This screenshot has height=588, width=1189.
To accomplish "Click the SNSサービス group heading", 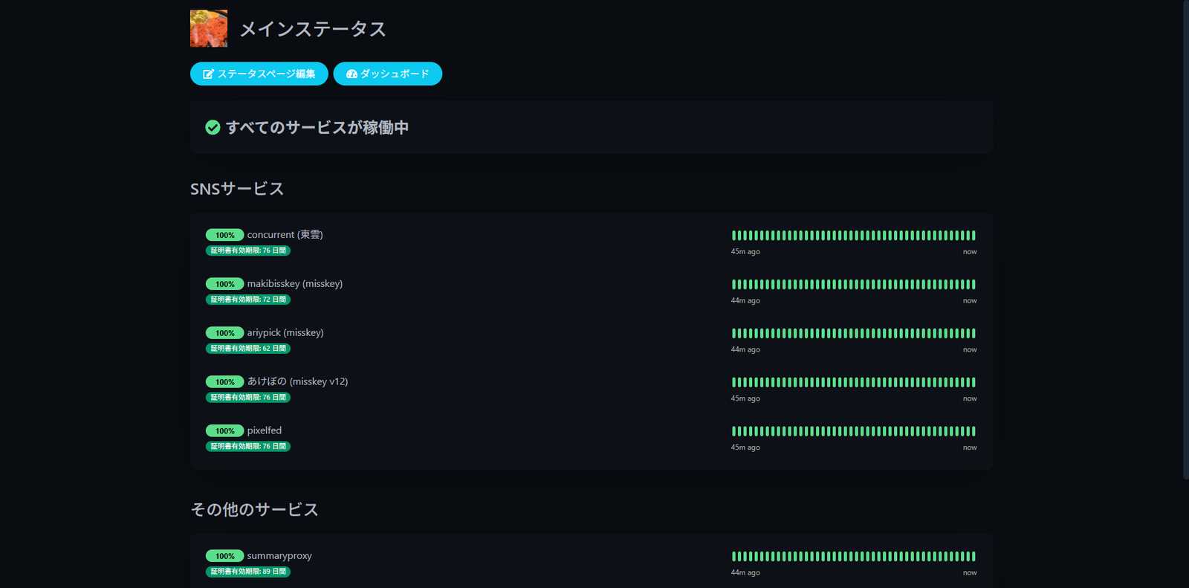I will [x=237, y=189].
